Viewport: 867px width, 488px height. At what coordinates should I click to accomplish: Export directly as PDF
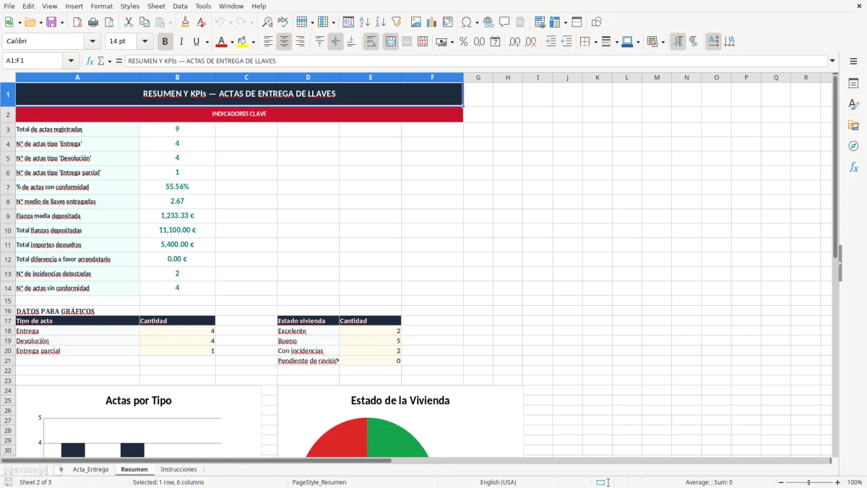coord(77,22)
